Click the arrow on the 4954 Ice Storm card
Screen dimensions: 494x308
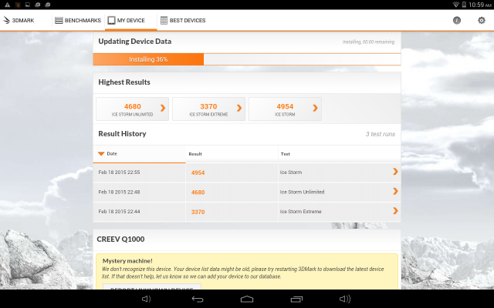pos(315,108)
